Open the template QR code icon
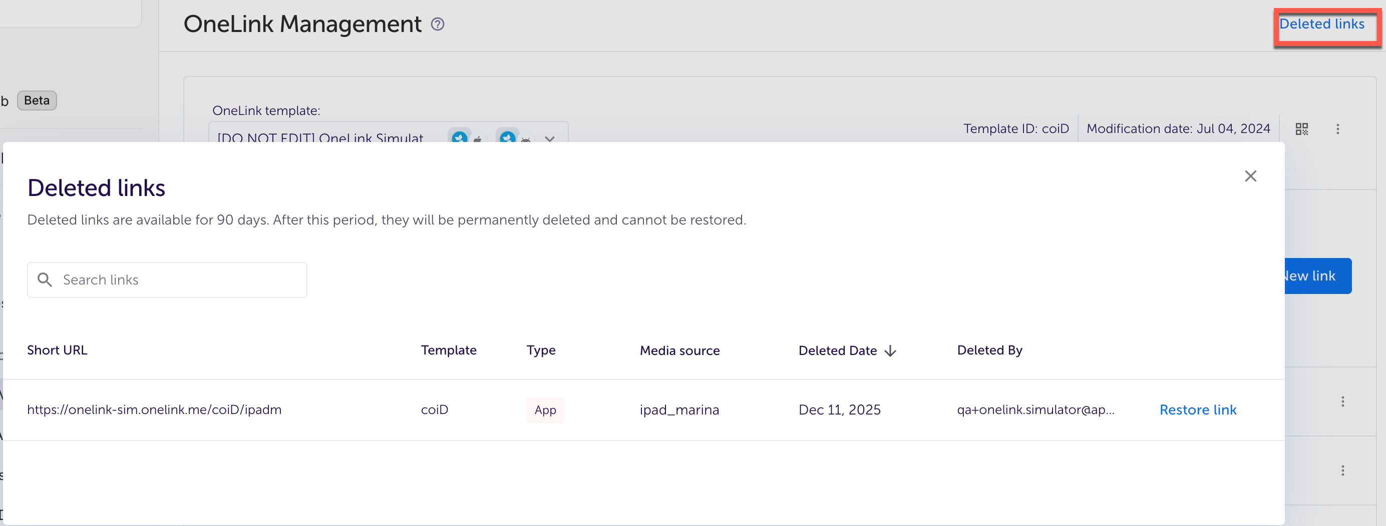Viewport: 1386px width, 526px height. pos(1301,129)
